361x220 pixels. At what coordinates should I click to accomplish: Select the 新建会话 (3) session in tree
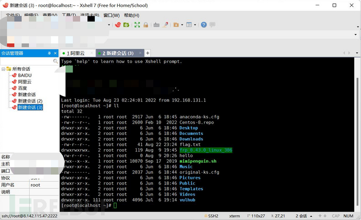point(30,107)
